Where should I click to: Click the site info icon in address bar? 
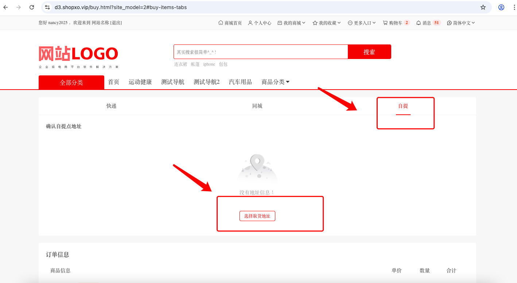tap(47, 7)
